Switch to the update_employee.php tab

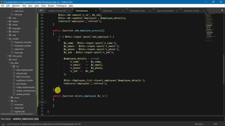(x=57, y=11)
